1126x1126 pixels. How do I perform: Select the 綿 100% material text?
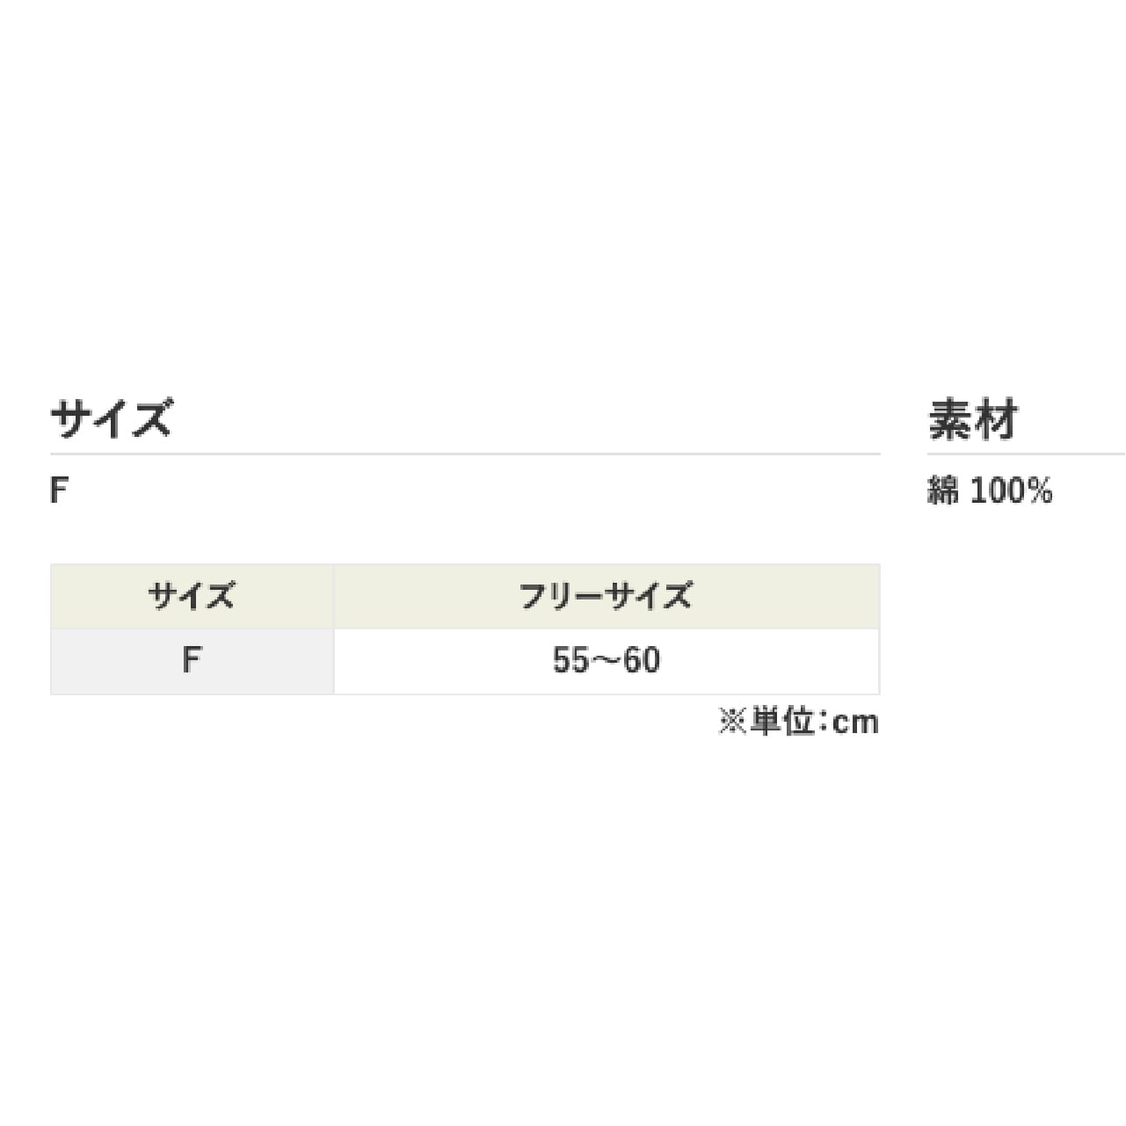click(990, 491)
